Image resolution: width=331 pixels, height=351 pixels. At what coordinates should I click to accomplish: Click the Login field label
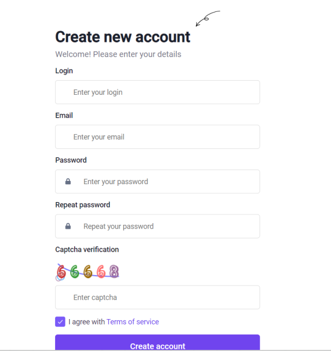coord(64,70)
